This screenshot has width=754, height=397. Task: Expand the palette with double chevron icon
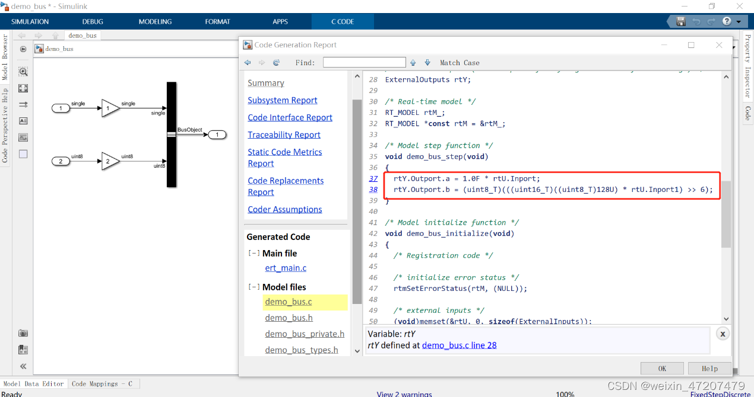23,366
